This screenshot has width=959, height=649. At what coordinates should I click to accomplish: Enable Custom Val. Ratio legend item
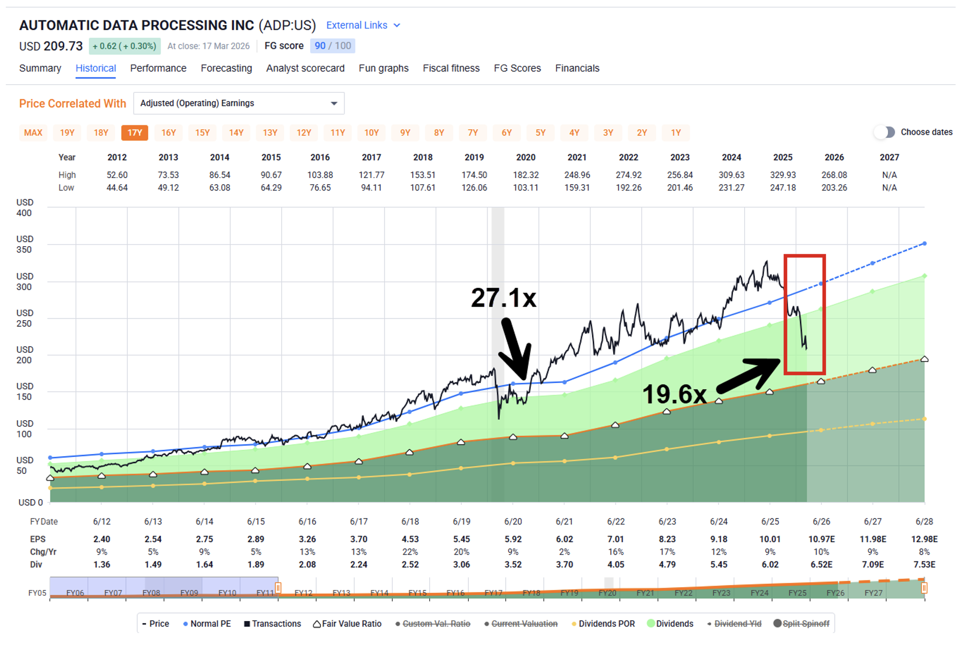point(436,624)
